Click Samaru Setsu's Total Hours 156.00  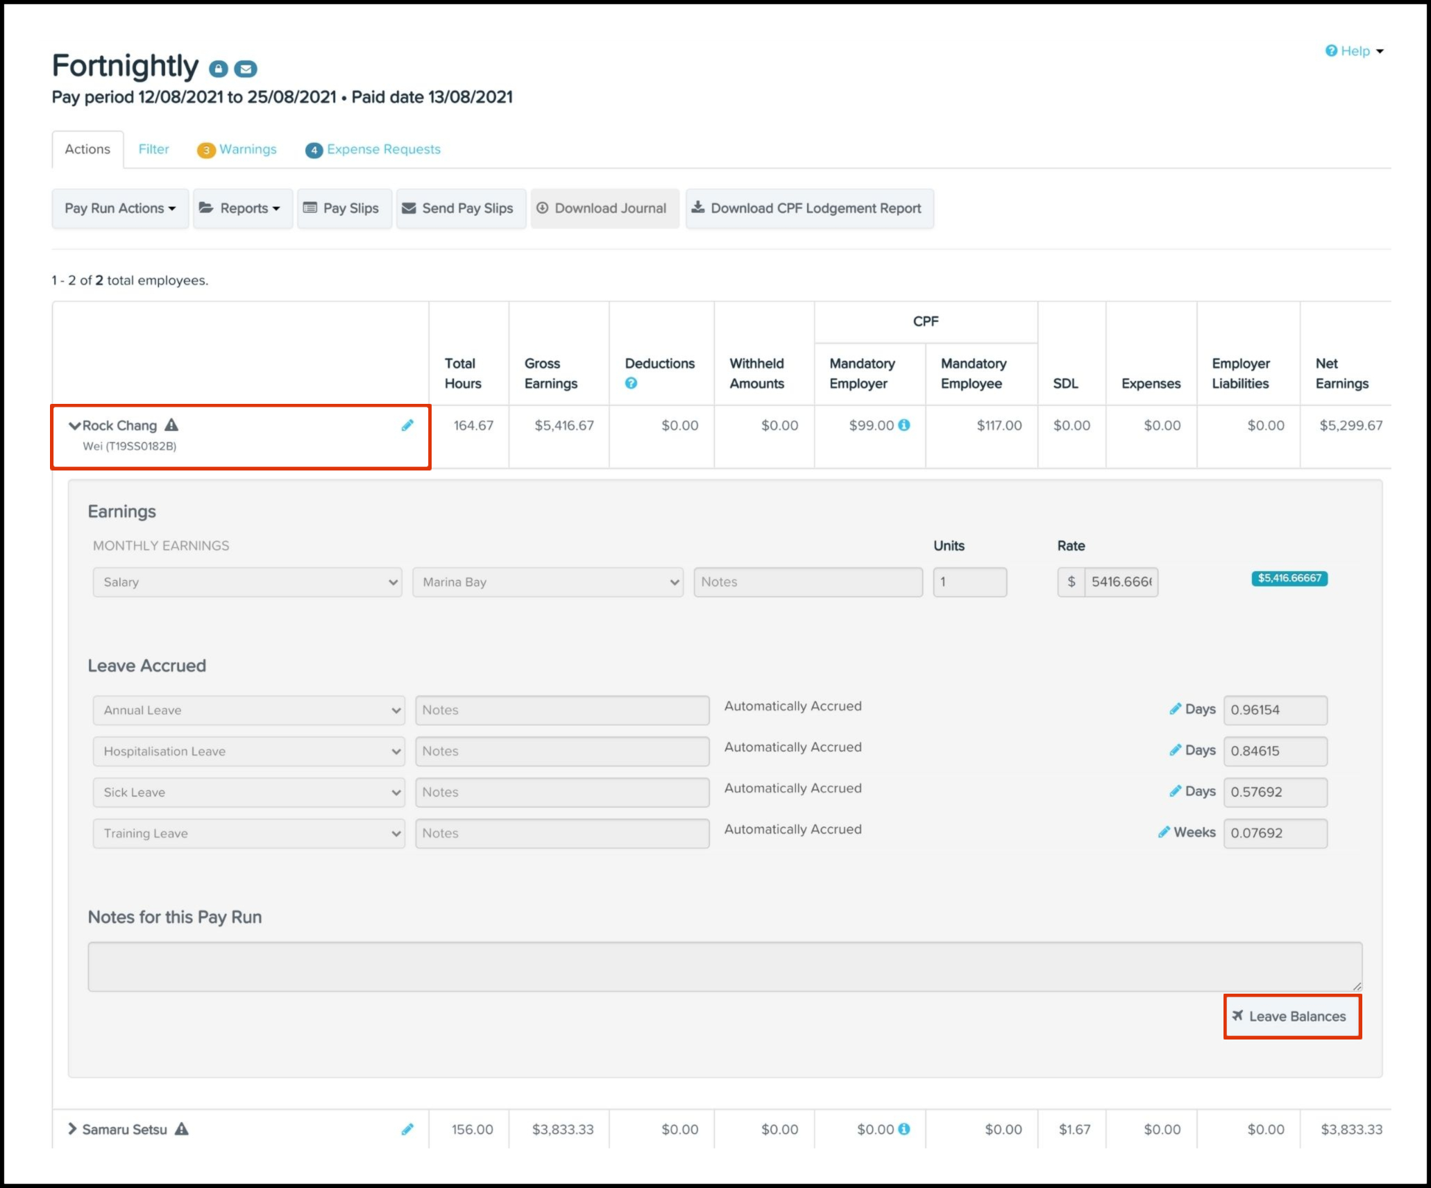(x=473, y=1130)
